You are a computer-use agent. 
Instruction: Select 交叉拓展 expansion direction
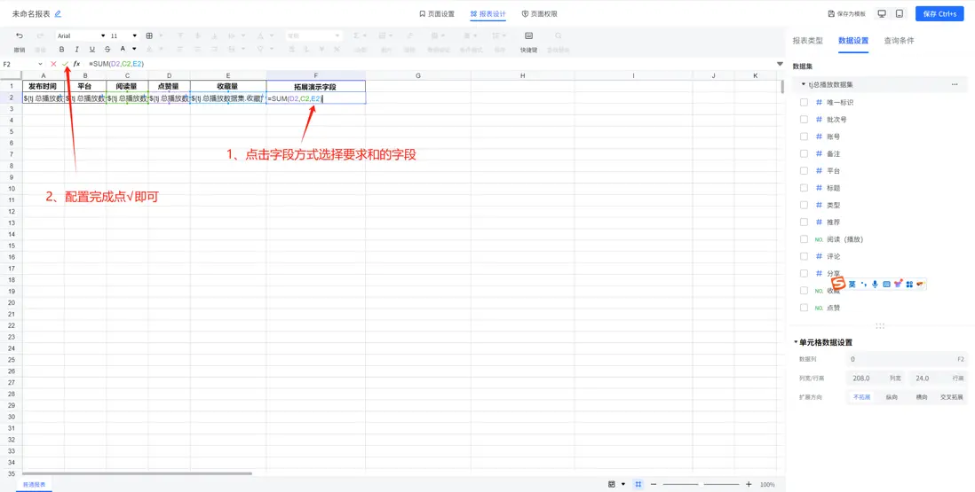coord(951,397)
